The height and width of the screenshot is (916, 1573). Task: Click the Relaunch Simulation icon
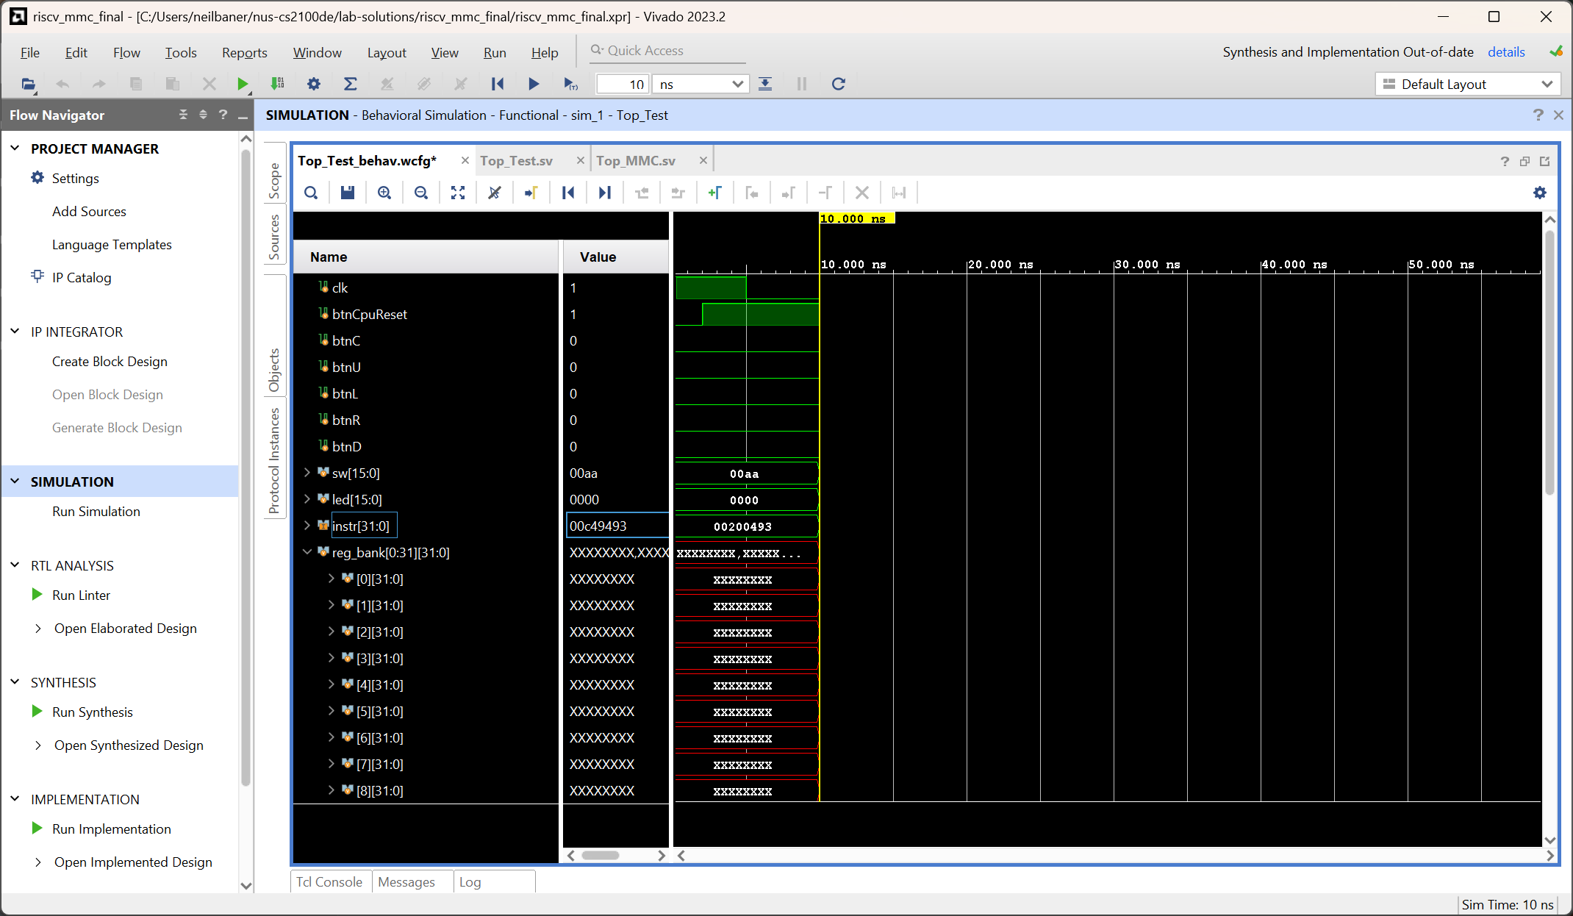pyautogui.click(x=838, y=84)
